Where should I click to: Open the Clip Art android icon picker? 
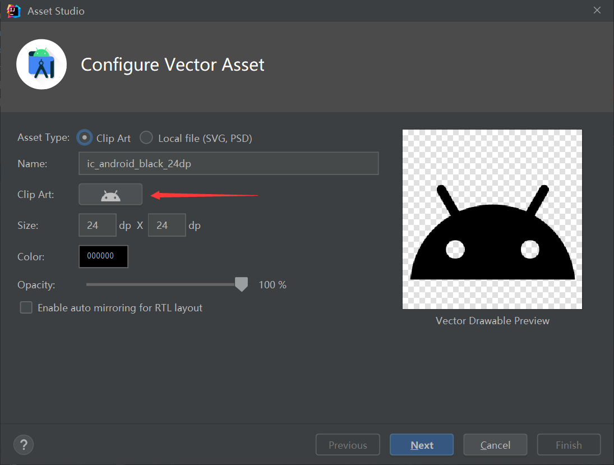[x=110, y=194]
